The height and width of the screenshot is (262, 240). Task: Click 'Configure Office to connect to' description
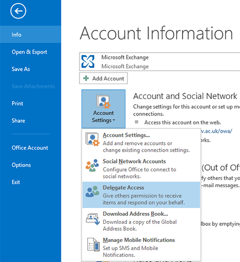[139, 170]
